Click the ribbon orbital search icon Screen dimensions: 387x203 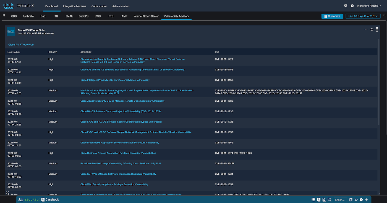point(329,200)
